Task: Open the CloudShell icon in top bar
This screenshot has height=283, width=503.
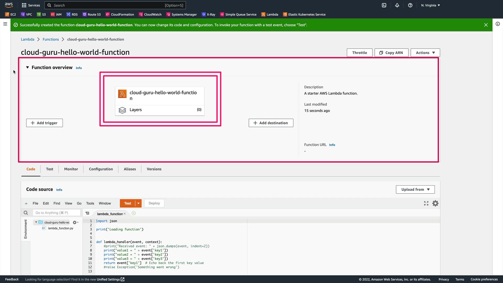Action: tap(384, 5)
